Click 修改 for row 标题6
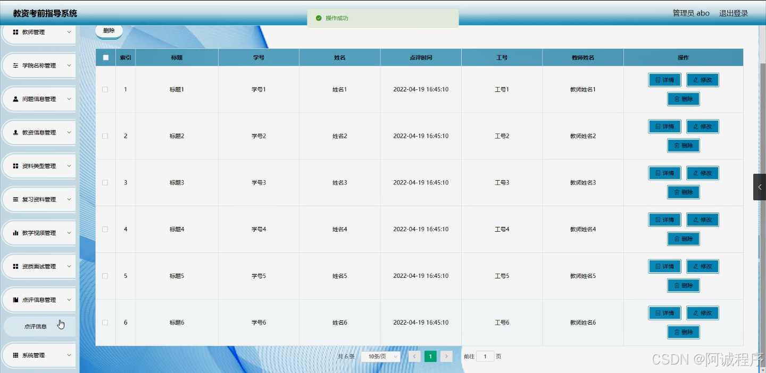This screenshot has width=766, height=373. [703, 313]
